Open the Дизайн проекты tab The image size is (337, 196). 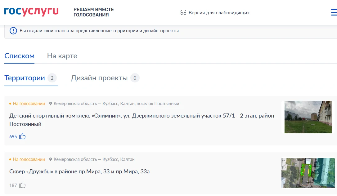99,78
